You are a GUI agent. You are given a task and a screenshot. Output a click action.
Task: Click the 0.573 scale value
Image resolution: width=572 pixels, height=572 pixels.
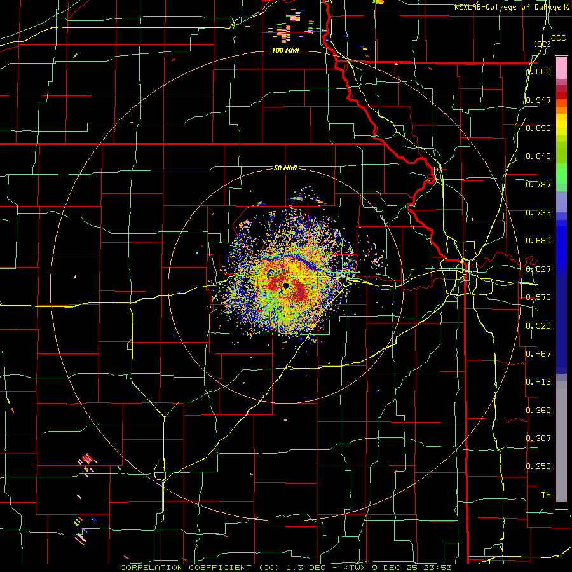538,297
